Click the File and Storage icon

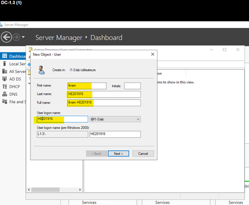point(5,101)
